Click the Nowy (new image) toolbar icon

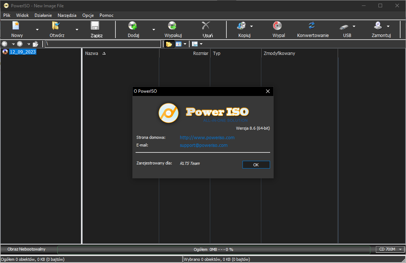(x=16, y=26)
